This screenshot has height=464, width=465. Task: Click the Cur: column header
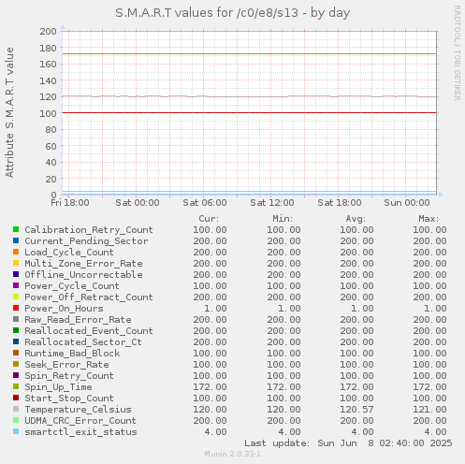[x=209, y=219]
